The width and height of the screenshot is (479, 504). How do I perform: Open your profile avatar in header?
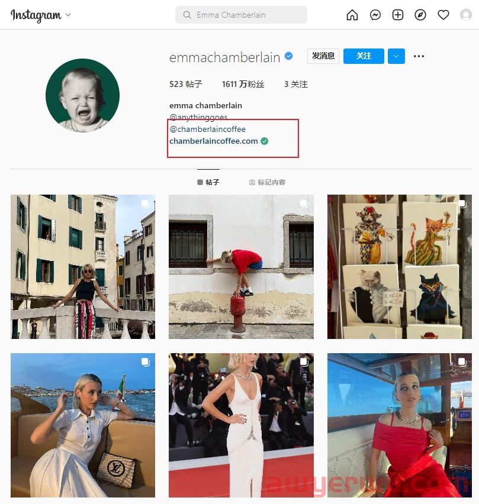click(466, 15)
